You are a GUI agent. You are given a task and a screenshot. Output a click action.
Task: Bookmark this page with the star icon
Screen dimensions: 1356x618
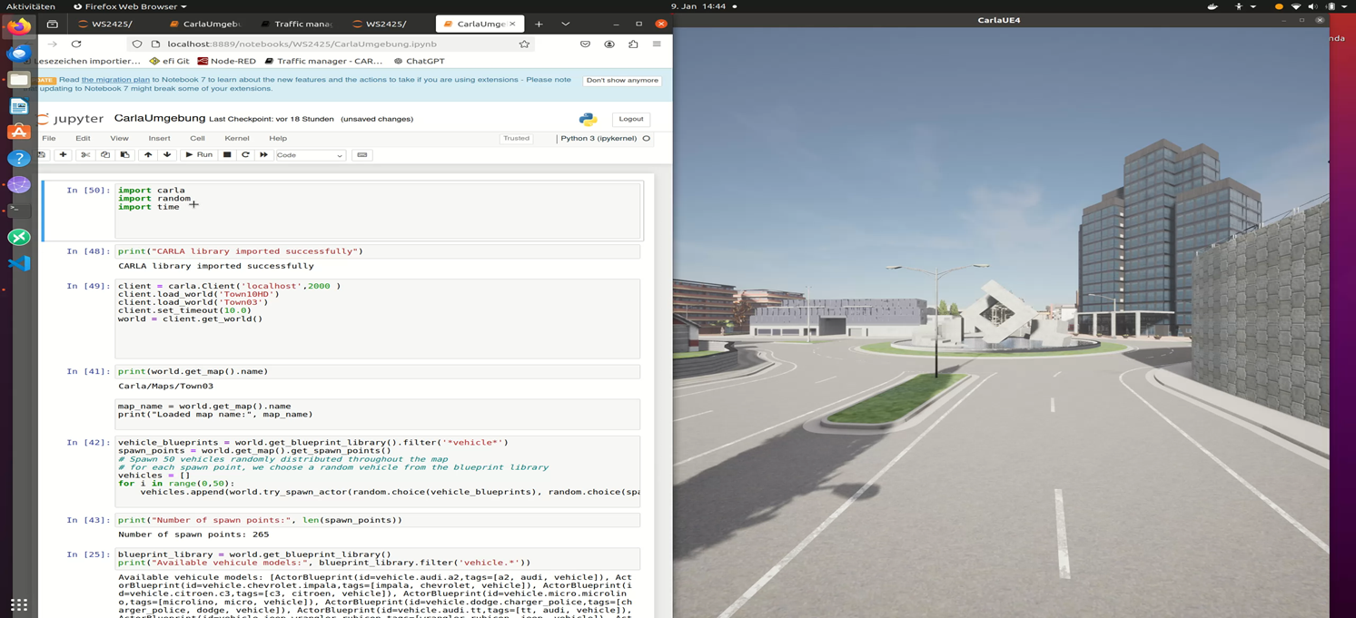click(x=524, y=44)
